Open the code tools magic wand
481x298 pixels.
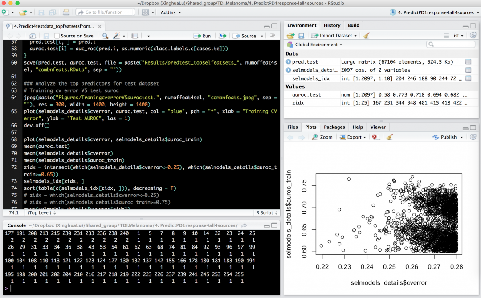(x=117, y=36)
